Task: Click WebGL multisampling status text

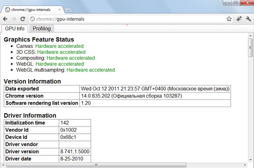Action: point(91,70)
